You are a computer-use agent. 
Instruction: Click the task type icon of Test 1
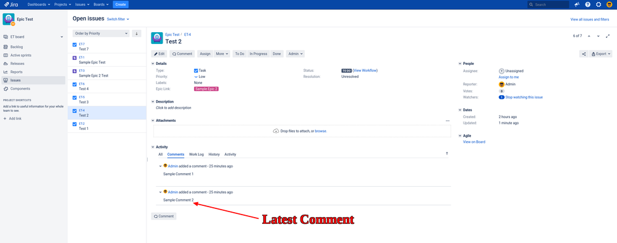pyautogui.click(x=75, y=124)
